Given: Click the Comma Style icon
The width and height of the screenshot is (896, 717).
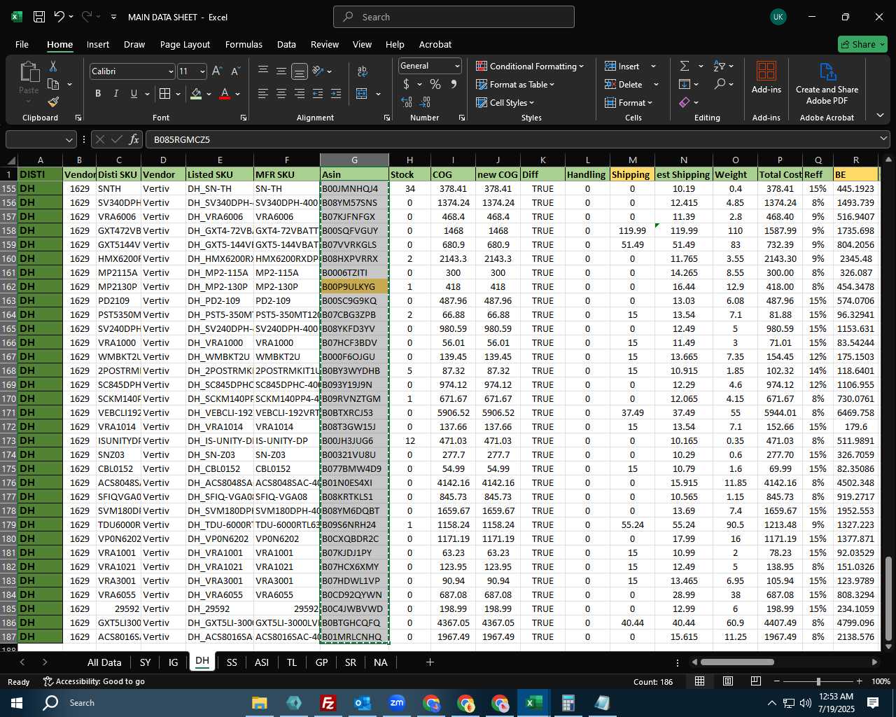Looking at the screenshot, I should tap(454, 85).
